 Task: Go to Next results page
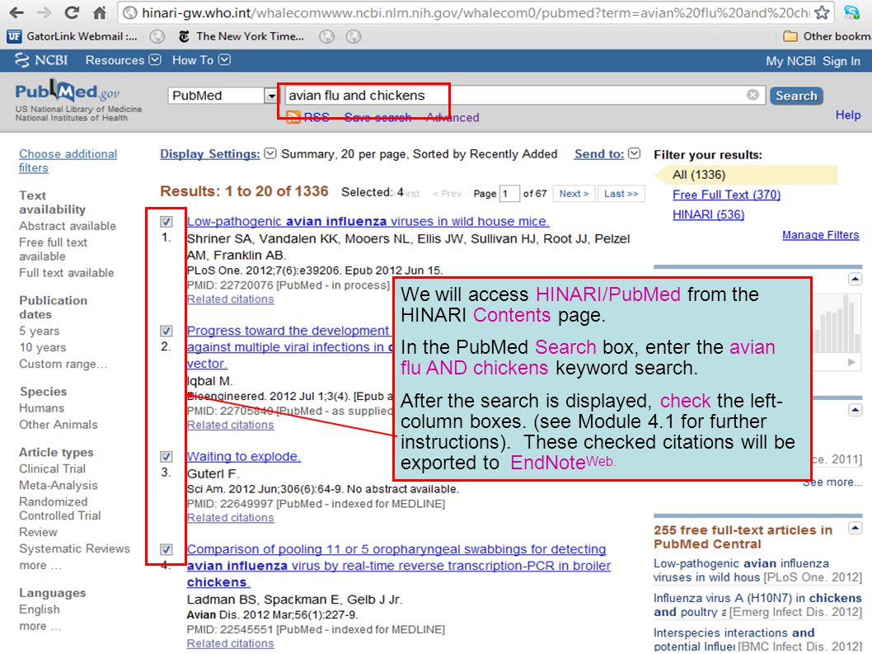[x=574, y=194]
